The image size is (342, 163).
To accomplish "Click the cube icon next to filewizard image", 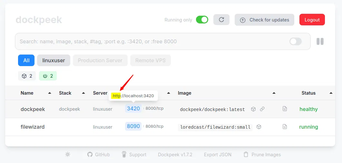I will click(x=259, y=127).
